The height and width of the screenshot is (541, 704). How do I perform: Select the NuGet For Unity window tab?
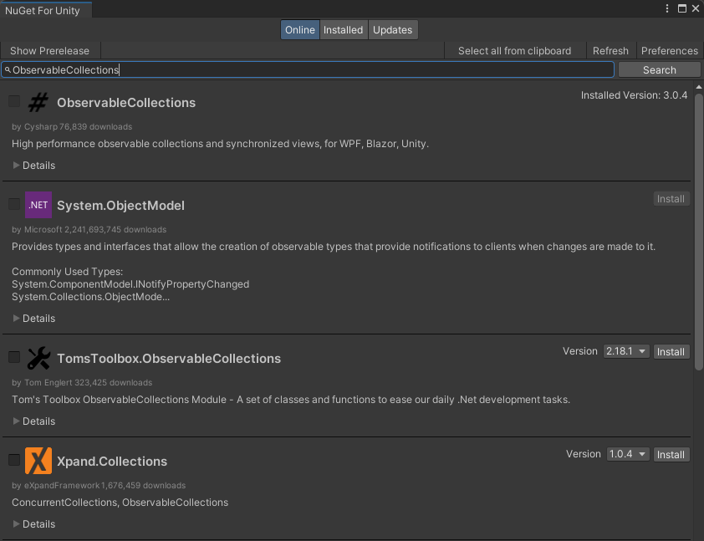(x=45, y=10)
